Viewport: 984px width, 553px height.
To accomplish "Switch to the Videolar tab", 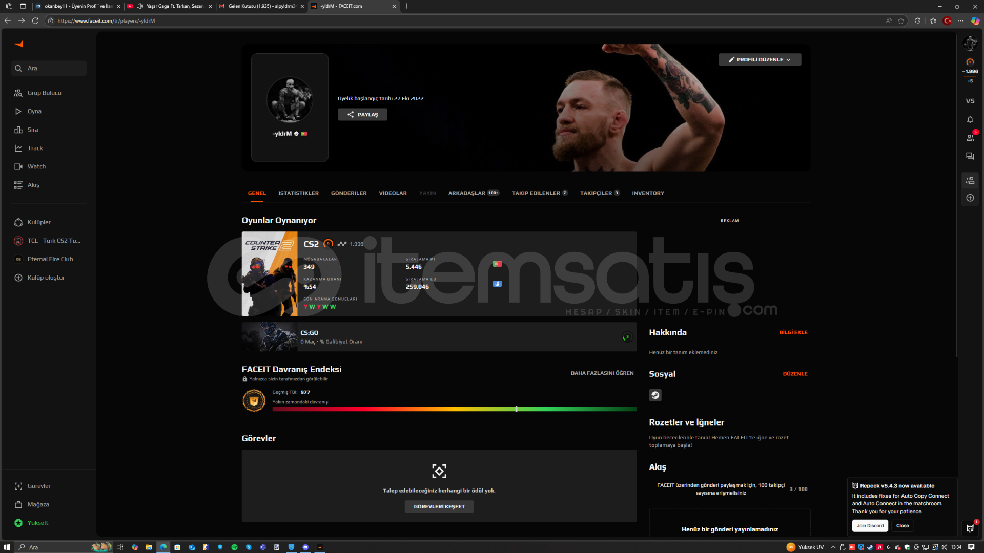I will (x=393, y=193).
